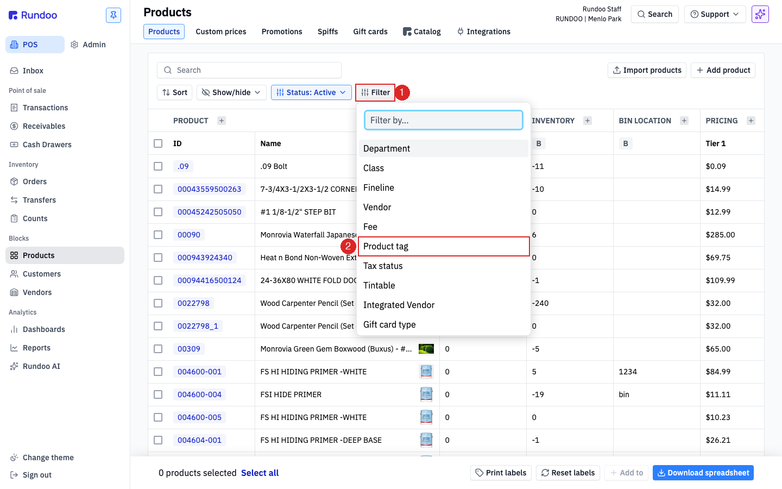Select Tax status filter option

tap(444, 266)
